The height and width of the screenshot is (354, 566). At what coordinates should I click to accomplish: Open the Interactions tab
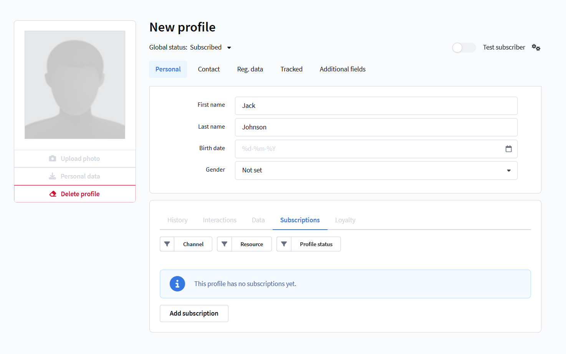pos(220,220)
